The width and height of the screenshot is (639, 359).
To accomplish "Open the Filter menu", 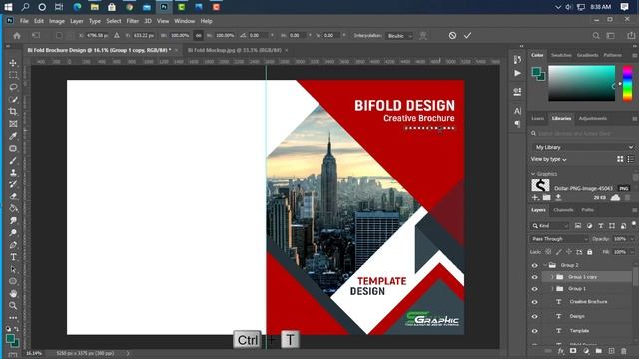I will [132, 21].
